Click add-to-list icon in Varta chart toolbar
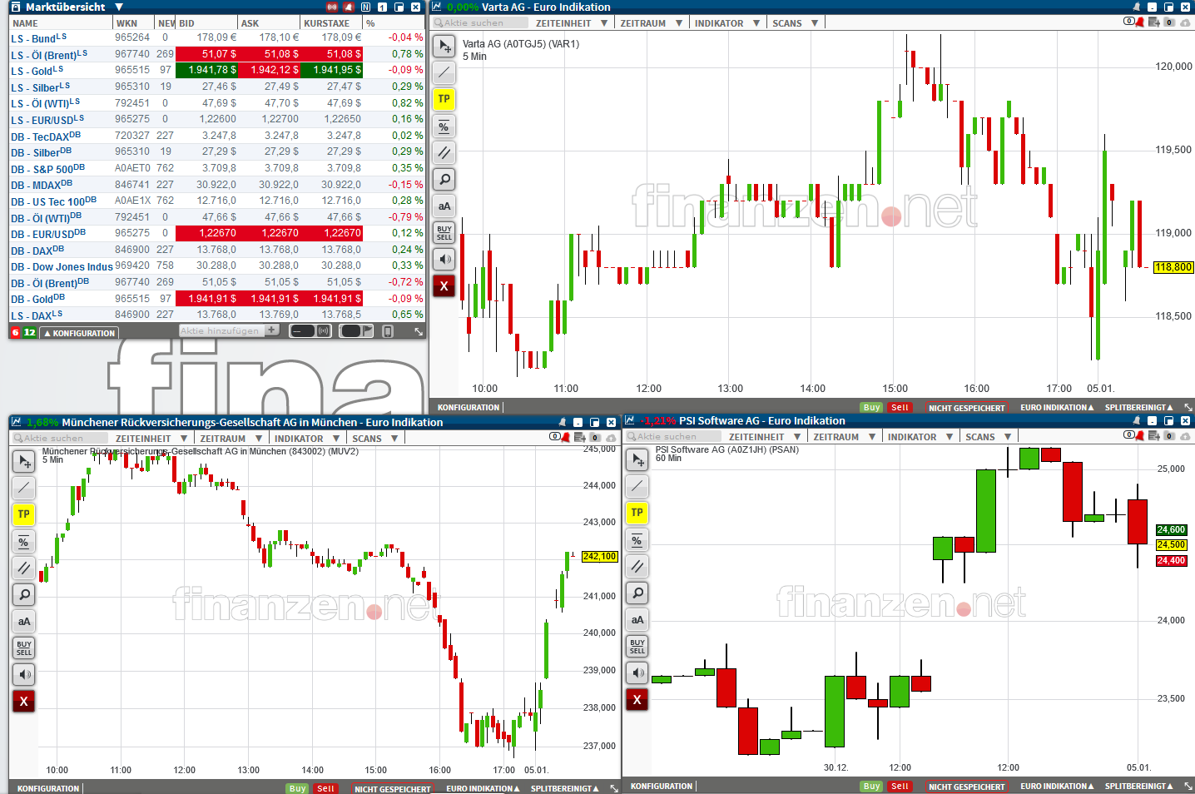 (x=1154, y=22)
